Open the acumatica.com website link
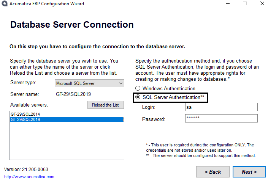 click(x=29, y=177)
